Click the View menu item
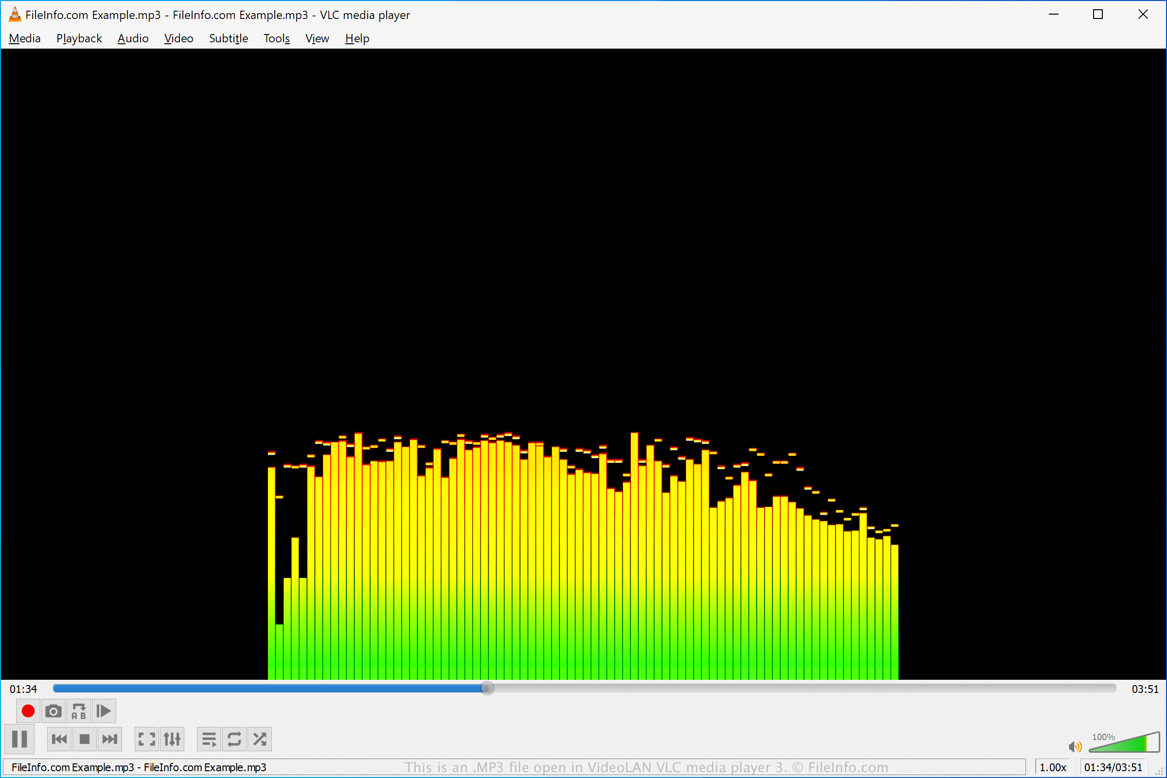Viewport: 1167px width, 778px height. 317,38
